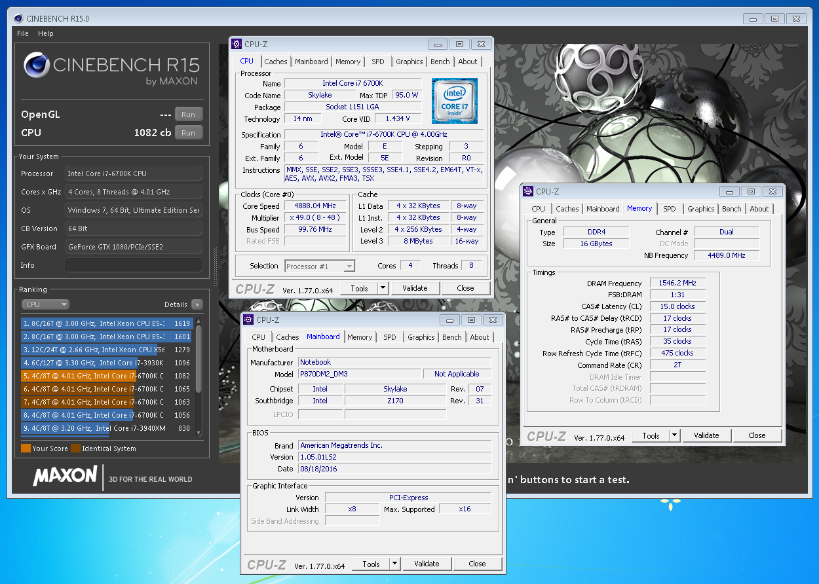Run the OpenGL benchmark
The height and width of the screenshot is (584, 819).
point(189,115)
